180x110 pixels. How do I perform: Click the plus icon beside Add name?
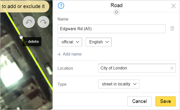point(59,54)
